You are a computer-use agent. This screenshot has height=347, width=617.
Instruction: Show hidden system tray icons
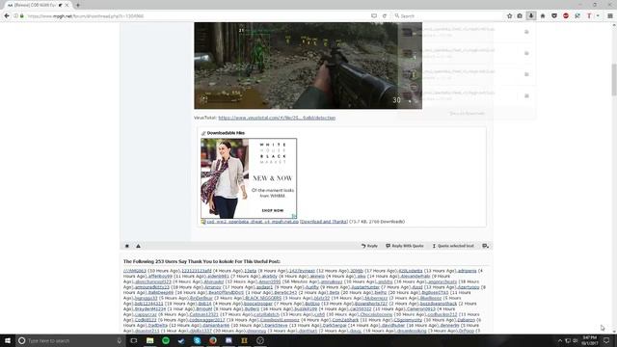(560, 340)
